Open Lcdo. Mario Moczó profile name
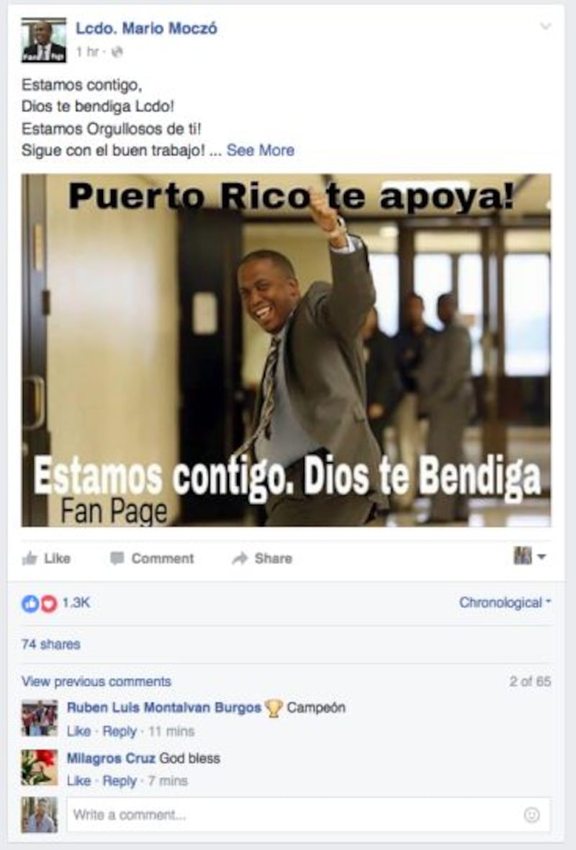The image size is (576, 850). [146, 28]
